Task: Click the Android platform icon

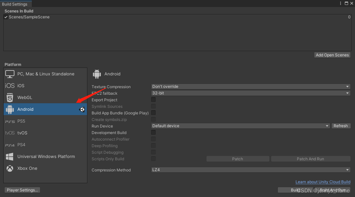Action: click(x=10, y=109)
